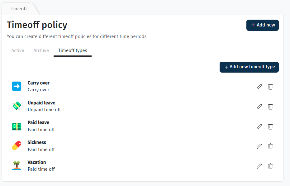Click the Timeoff top tab
Screen dimensions: 290x186
coord(19,9)
